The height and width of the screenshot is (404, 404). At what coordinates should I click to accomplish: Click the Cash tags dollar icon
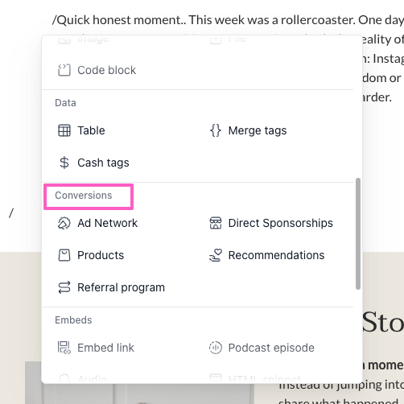tap(64, 163)
